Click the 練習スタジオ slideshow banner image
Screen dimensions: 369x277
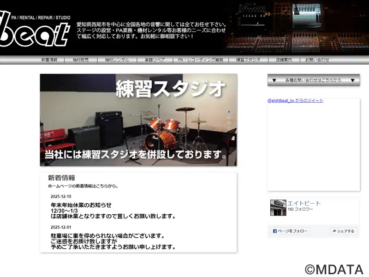pos(138,120)
